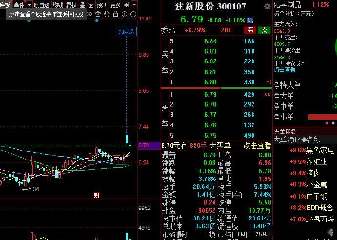The width and height of the screenshot is (337, 240).
Task: Open the 复权 adjustment option
Action: tap(71, 5)
